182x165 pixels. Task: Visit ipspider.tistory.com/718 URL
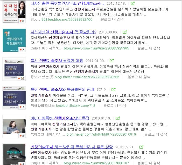tap(75, 106)
